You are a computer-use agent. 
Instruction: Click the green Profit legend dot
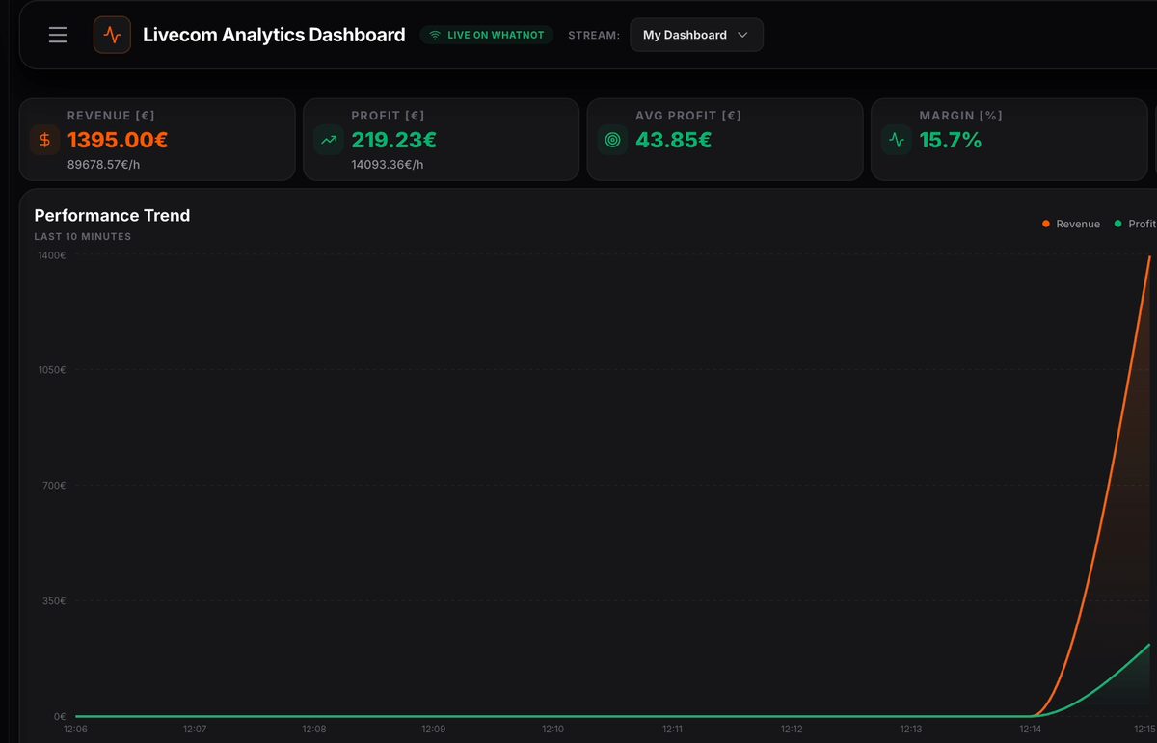[1118, 224]
